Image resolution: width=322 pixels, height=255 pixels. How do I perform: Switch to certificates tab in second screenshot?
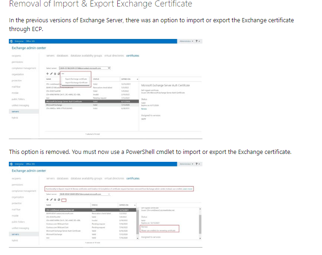[133, 178]
